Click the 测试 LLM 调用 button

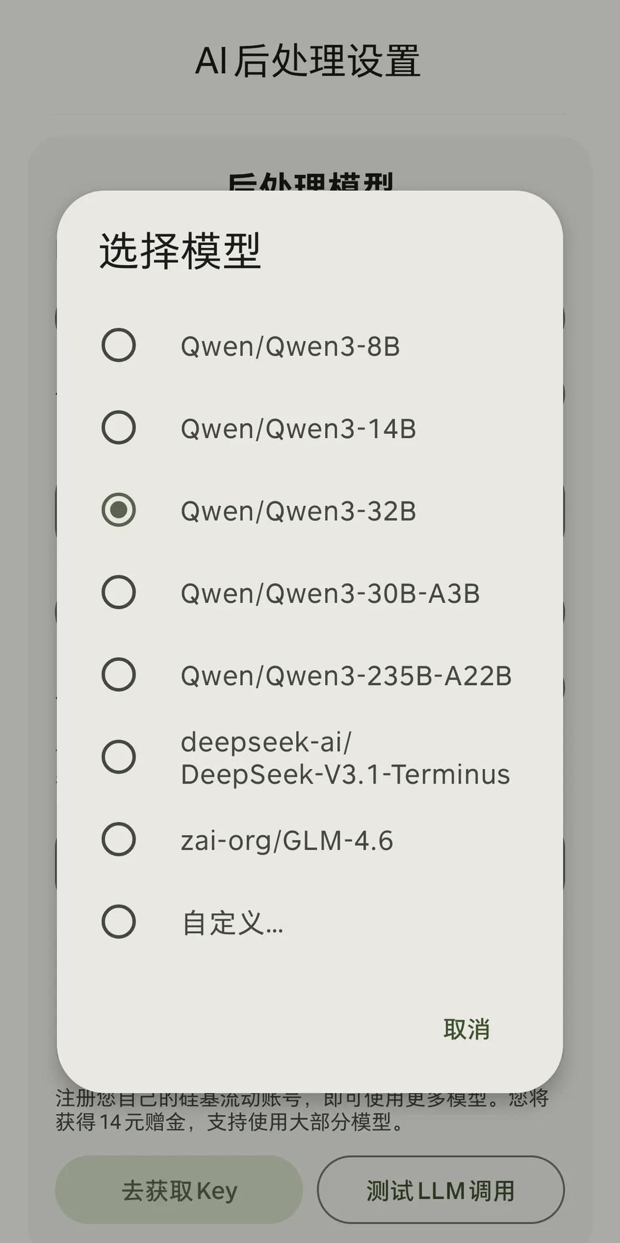[x=441, y=1190]
